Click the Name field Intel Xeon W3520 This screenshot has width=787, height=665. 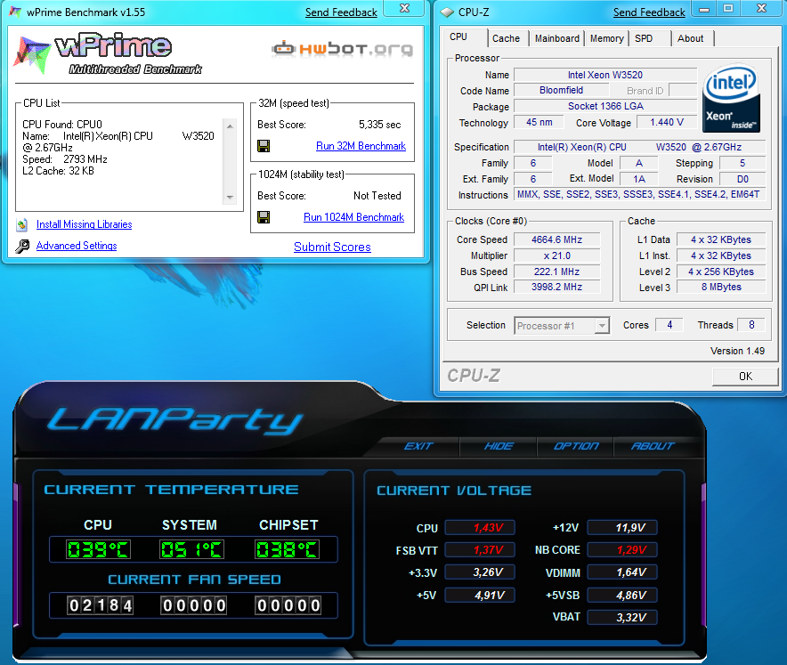point(605,76)
